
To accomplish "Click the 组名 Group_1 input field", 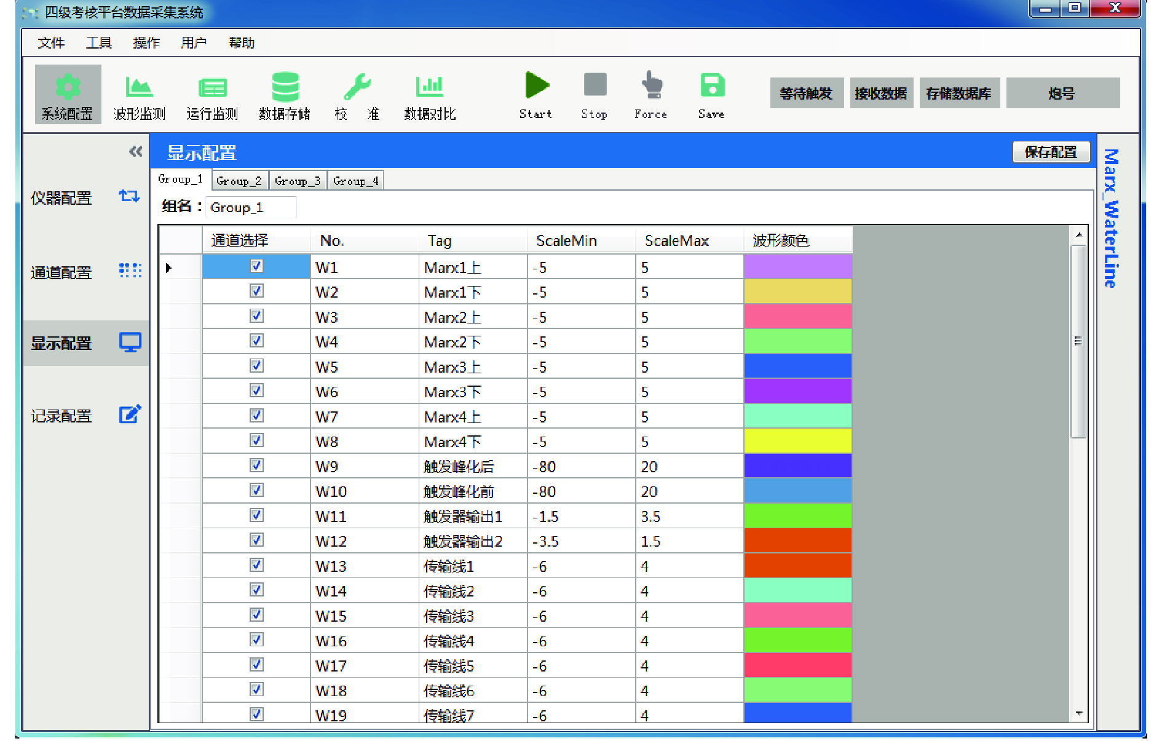I will 251,207.
